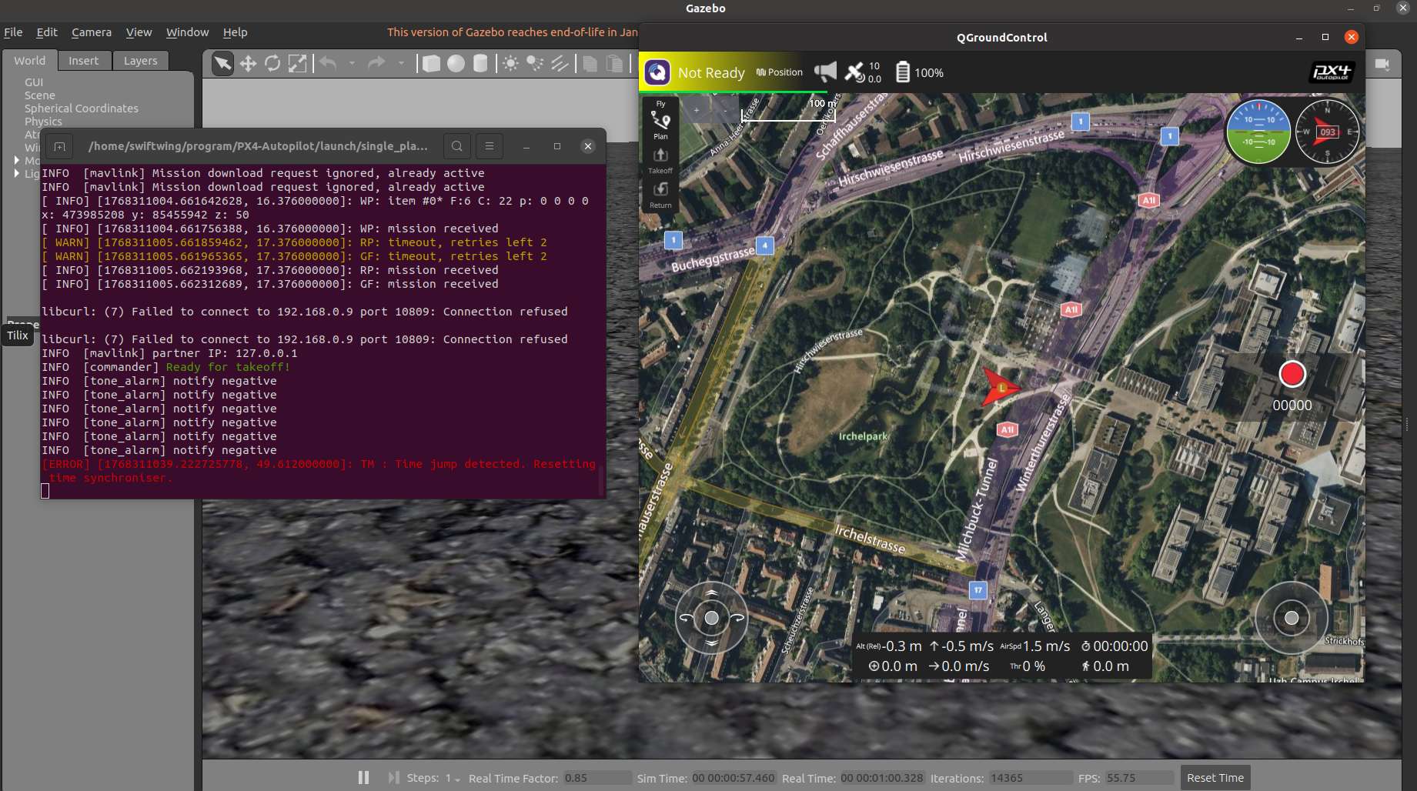1417x791 pixels.
Task: Click the video record camera icon in Gazebo
Action: (x=1382, y=63)
